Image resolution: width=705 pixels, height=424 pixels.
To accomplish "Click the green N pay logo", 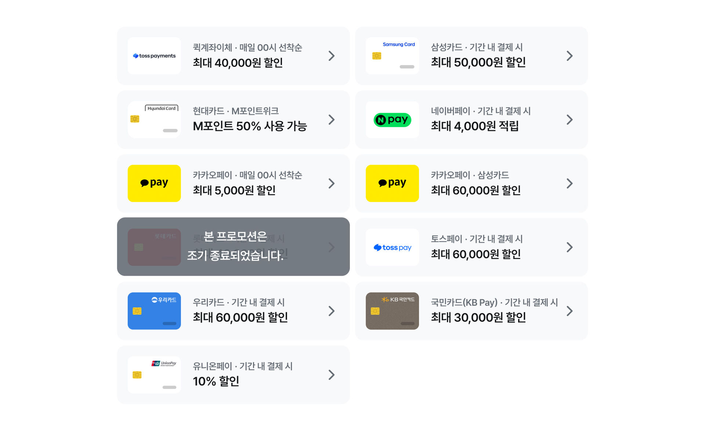I will (392, 120).
